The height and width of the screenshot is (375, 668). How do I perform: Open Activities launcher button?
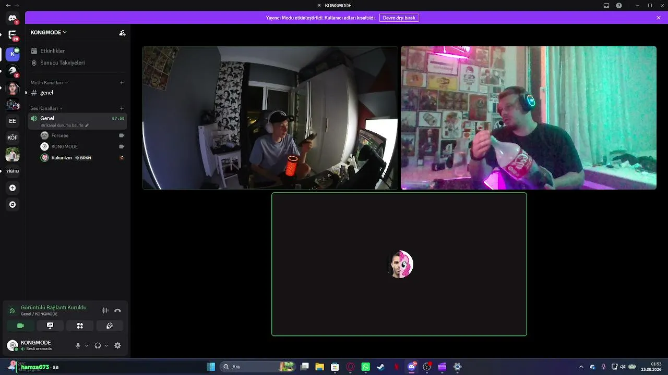click(80, 326)
